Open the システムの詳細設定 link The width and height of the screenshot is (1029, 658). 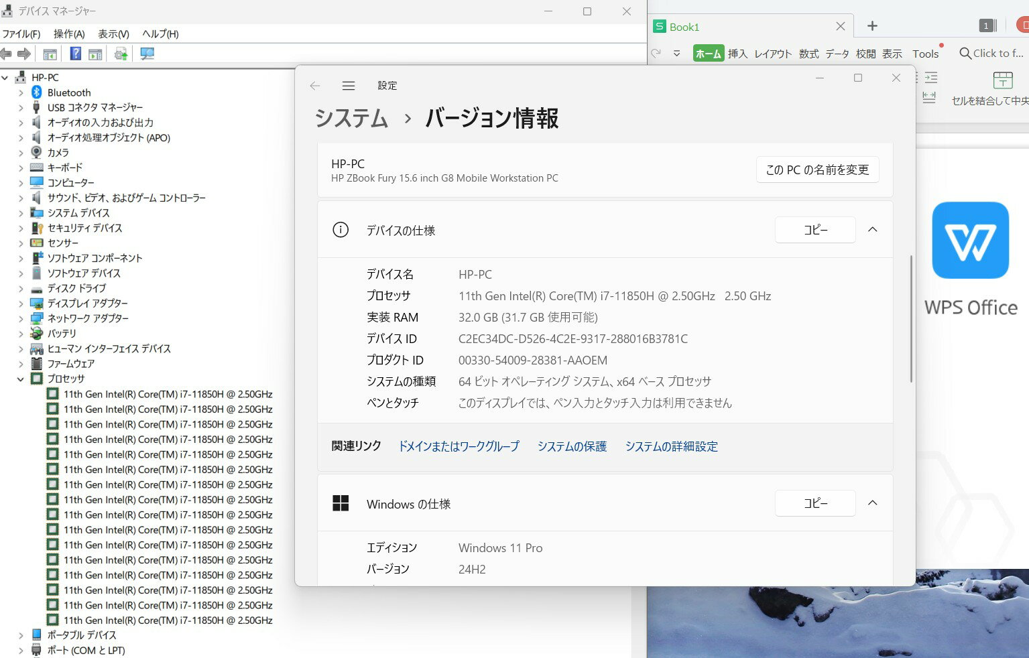coord(671,446)
